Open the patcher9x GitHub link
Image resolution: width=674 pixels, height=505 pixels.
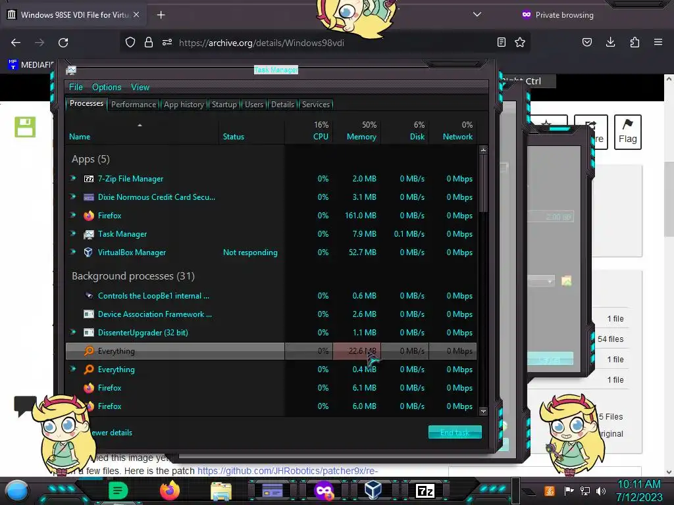[x=288, y=471]
